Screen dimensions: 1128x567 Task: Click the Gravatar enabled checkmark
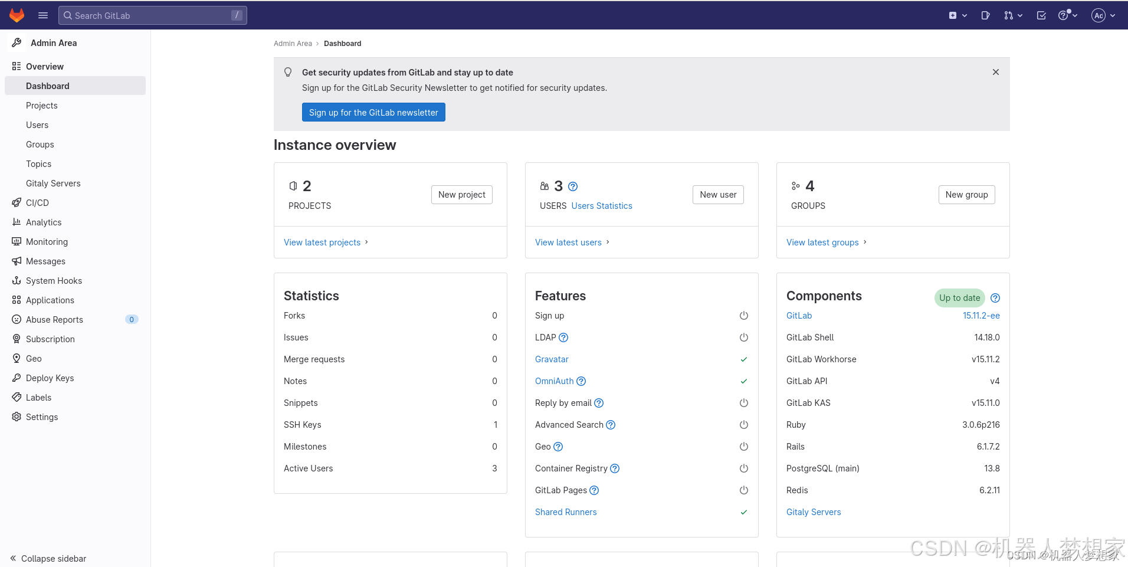744,359
